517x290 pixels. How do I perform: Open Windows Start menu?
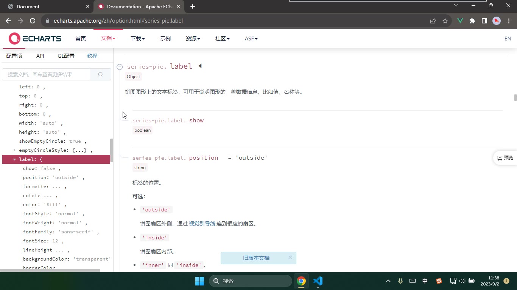(x=199, y=281)
